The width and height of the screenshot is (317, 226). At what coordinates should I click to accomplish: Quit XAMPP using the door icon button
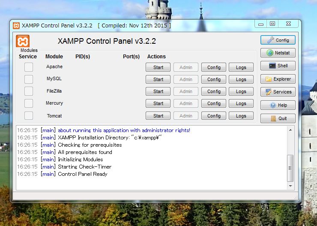278,118
